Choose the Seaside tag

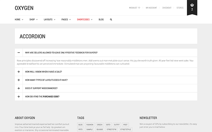click(x=99, y=130)
